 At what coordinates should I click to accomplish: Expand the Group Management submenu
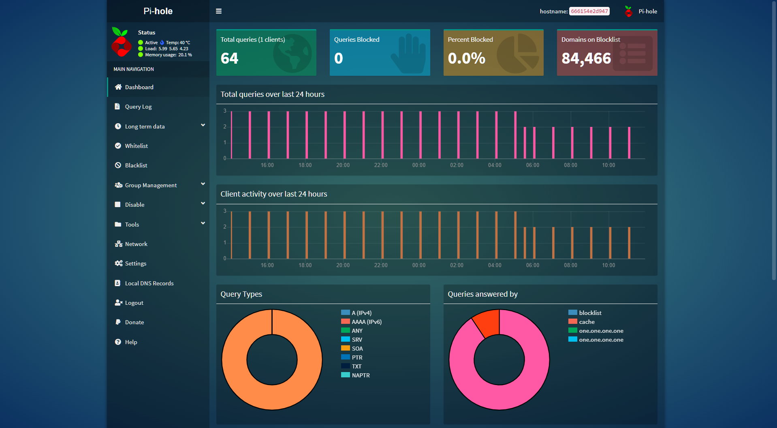[203, 184]
